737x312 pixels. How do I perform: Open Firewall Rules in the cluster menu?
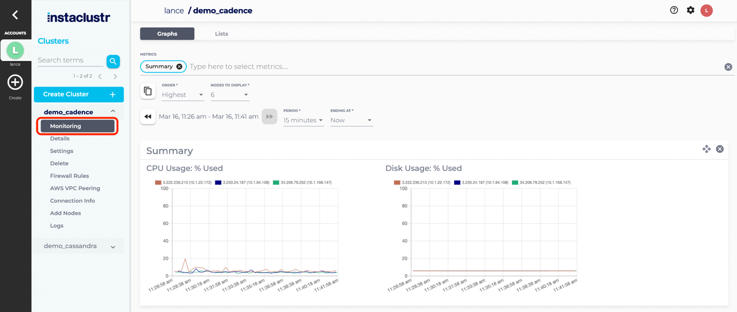click(x=70, y=176)
